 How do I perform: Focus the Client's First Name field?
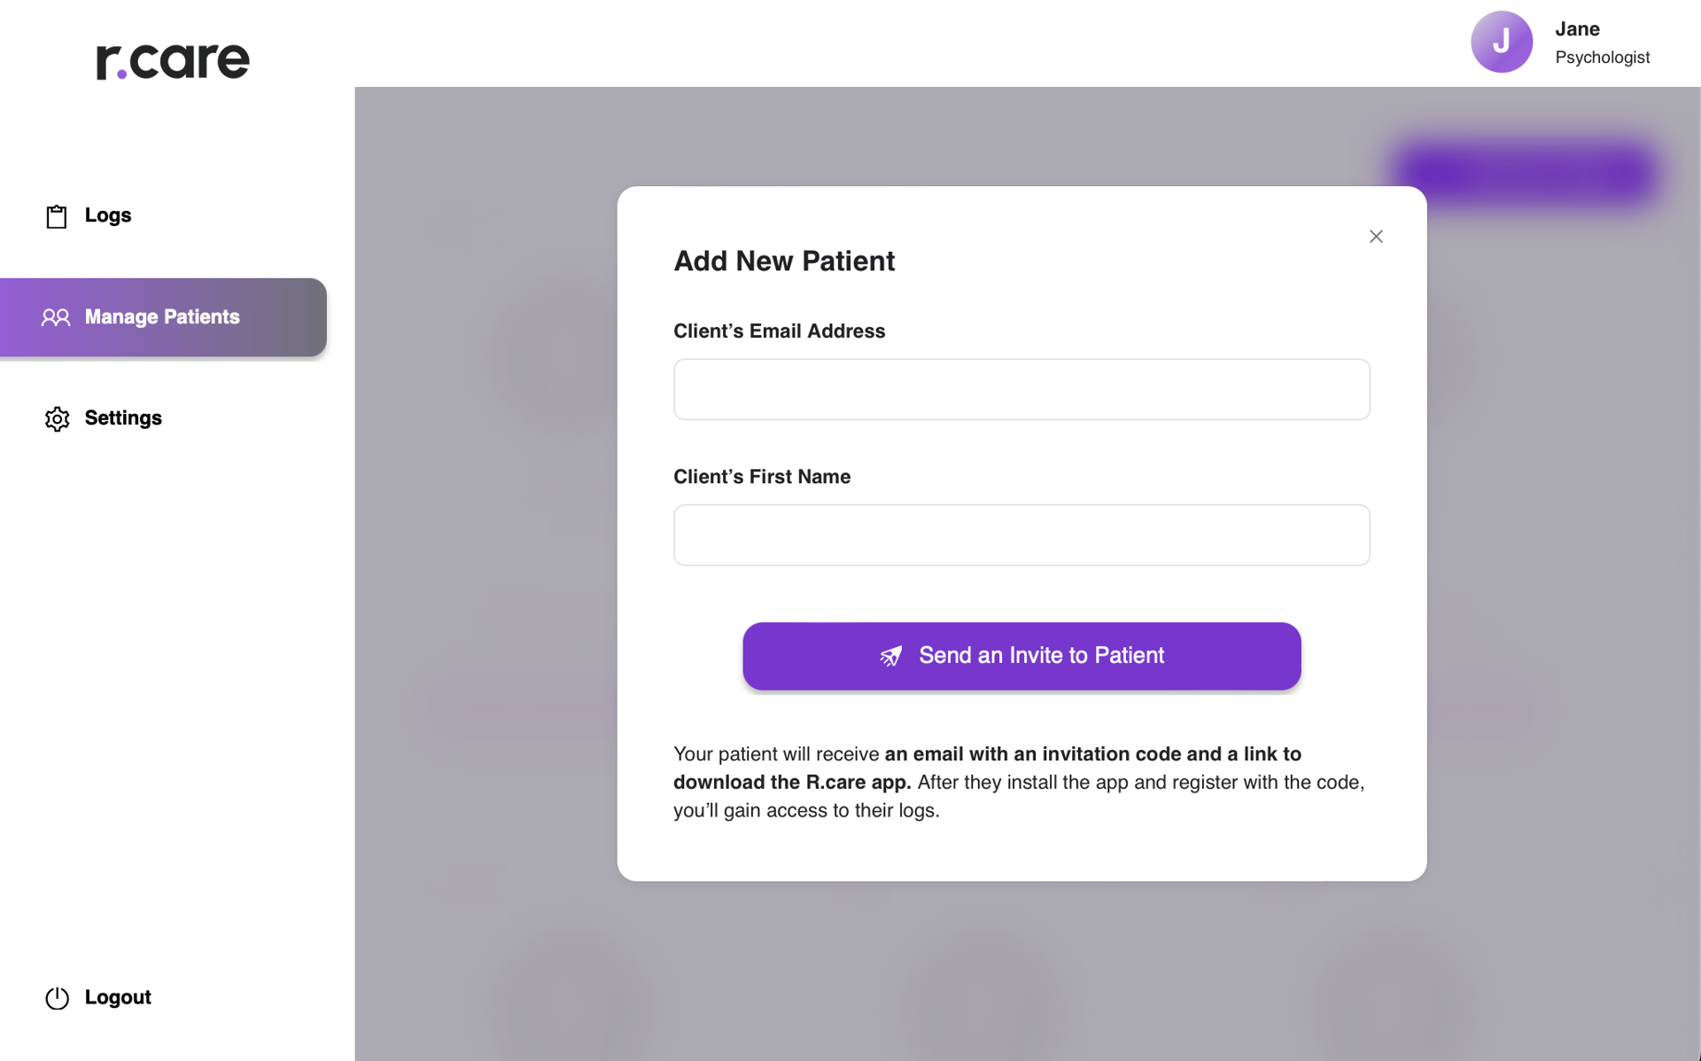pos(1021,535)
